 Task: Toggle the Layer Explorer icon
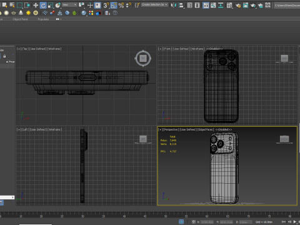197,5
